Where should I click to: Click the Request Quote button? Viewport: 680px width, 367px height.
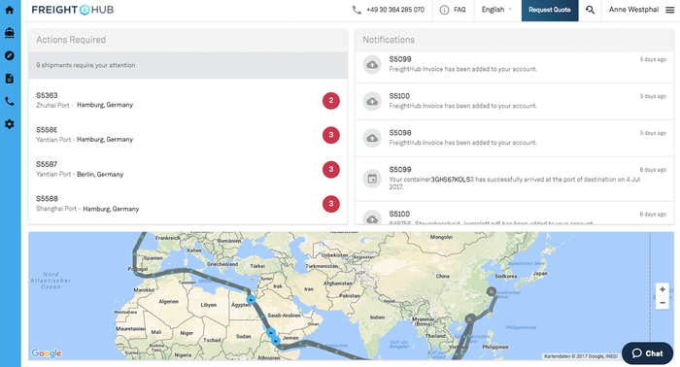(x=550, y=10)
